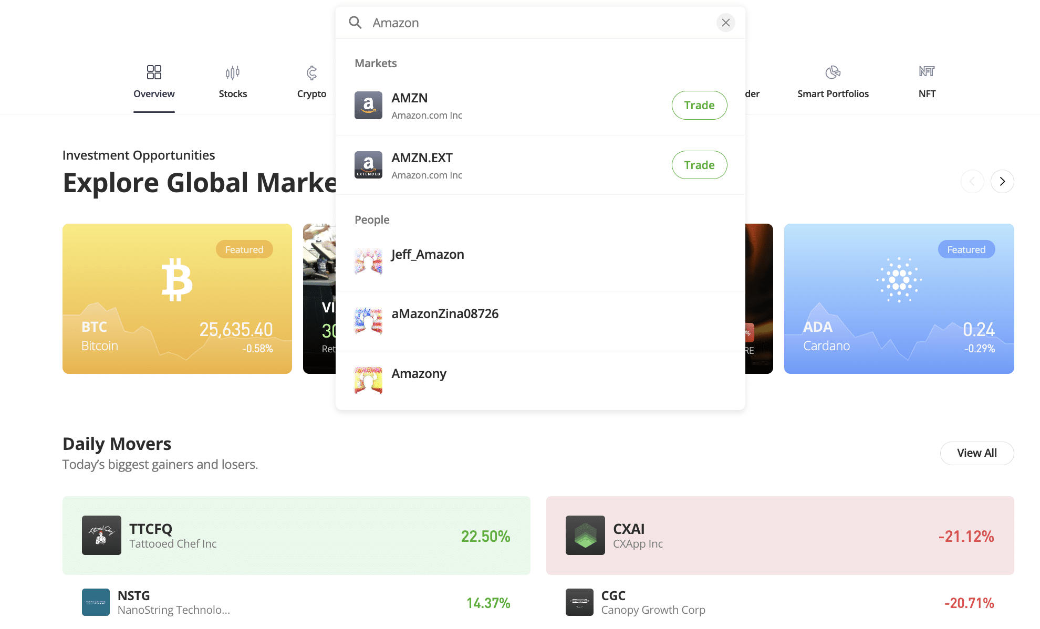Click the Smart Portfolios pie icon

[833, 72]
